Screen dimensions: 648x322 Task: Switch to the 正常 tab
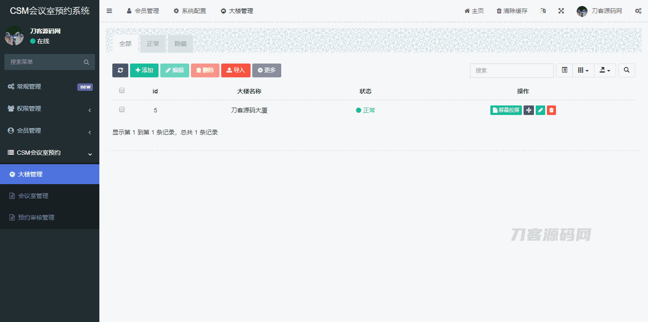(153, 44)
